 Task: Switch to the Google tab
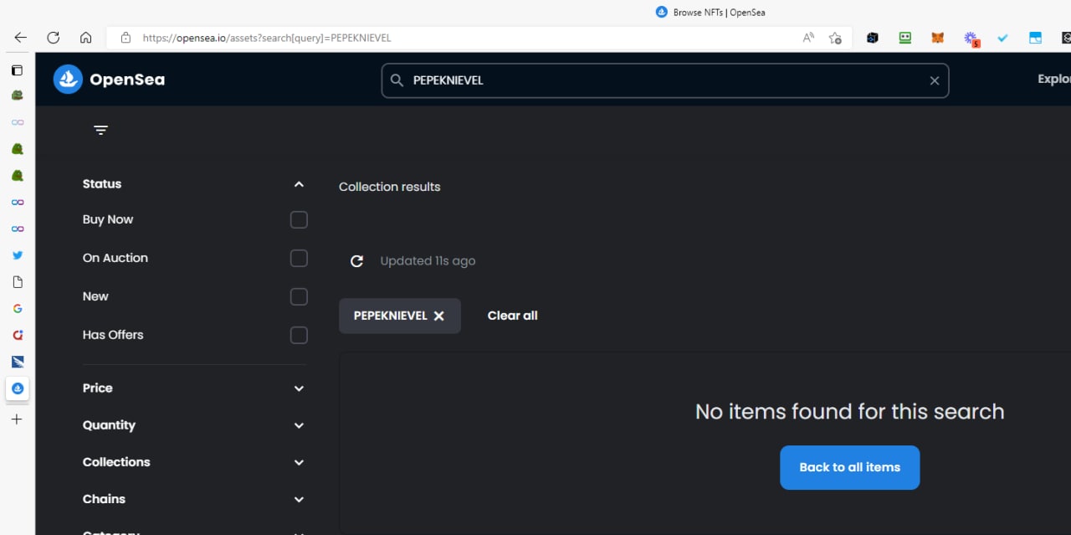click(18, 309)
